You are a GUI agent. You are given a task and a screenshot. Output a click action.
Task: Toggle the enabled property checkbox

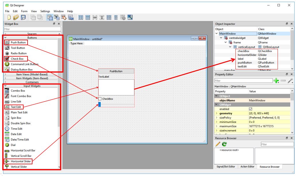pos(251,109)
